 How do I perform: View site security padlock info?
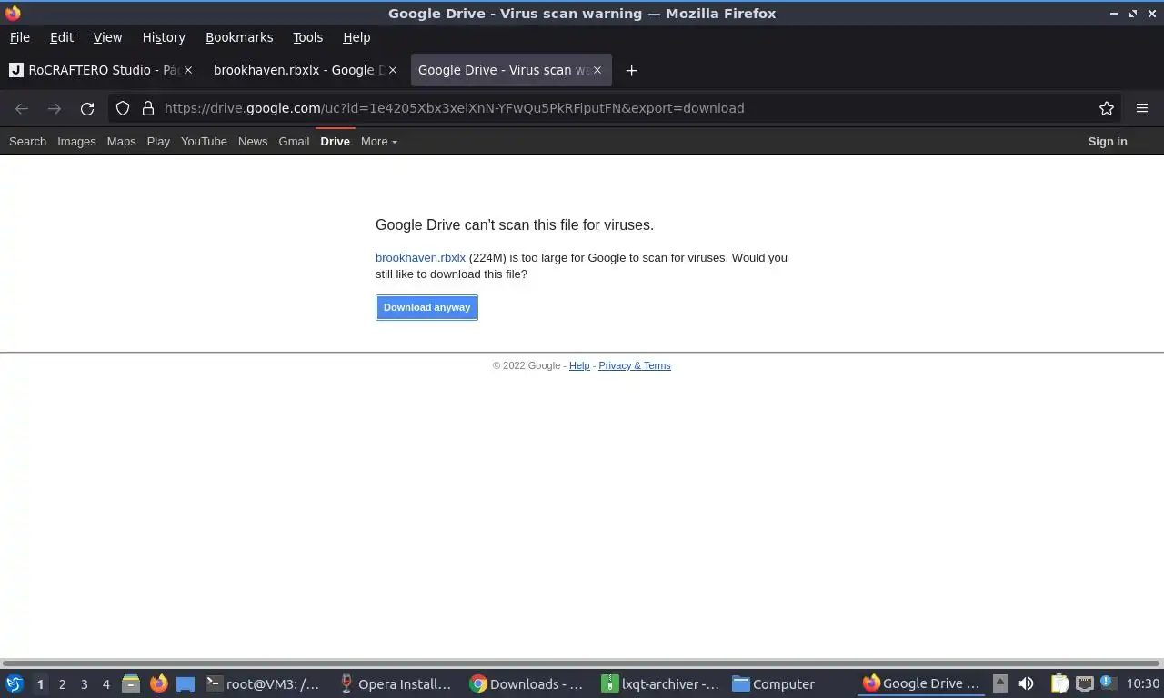(x=148, y=108)
